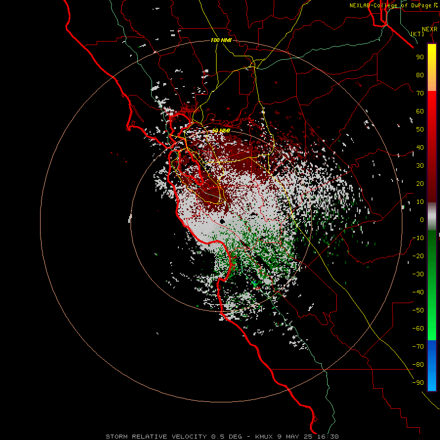Click the "50" value on velocity scale
Image resolution: width=440 pixels, height=440 pixels.
420,130
